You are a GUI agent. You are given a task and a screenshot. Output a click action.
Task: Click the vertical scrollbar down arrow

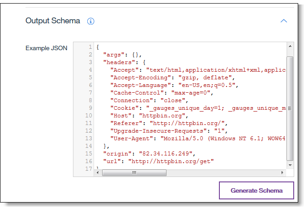coord(290,165)
